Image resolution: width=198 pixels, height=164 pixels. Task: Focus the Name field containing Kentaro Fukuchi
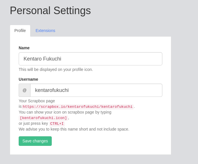(x=91, y=59)
